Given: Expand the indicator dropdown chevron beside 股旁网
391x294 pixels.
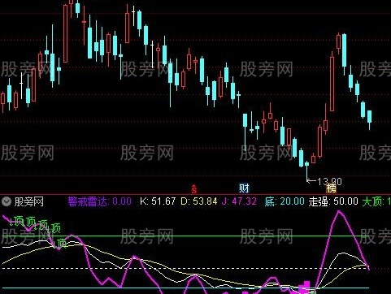Looking at the screenshot, I should point(7,201).
